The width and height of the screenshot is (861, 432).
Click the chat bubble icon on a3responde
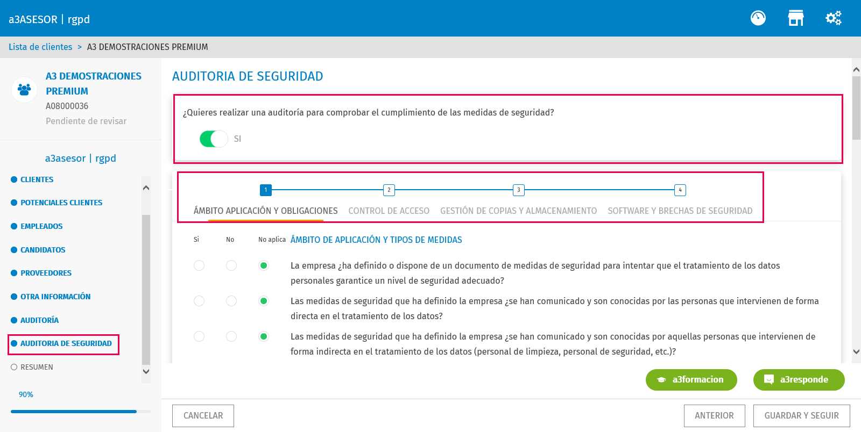click(x=769, y=379)
